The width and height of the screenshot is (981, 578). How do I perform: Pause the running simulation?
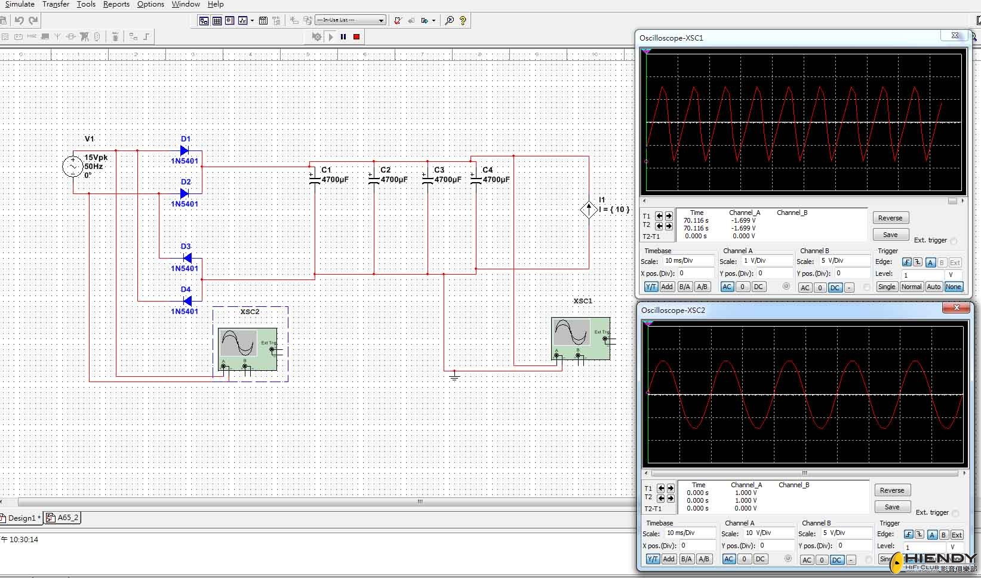coord(343,36)
